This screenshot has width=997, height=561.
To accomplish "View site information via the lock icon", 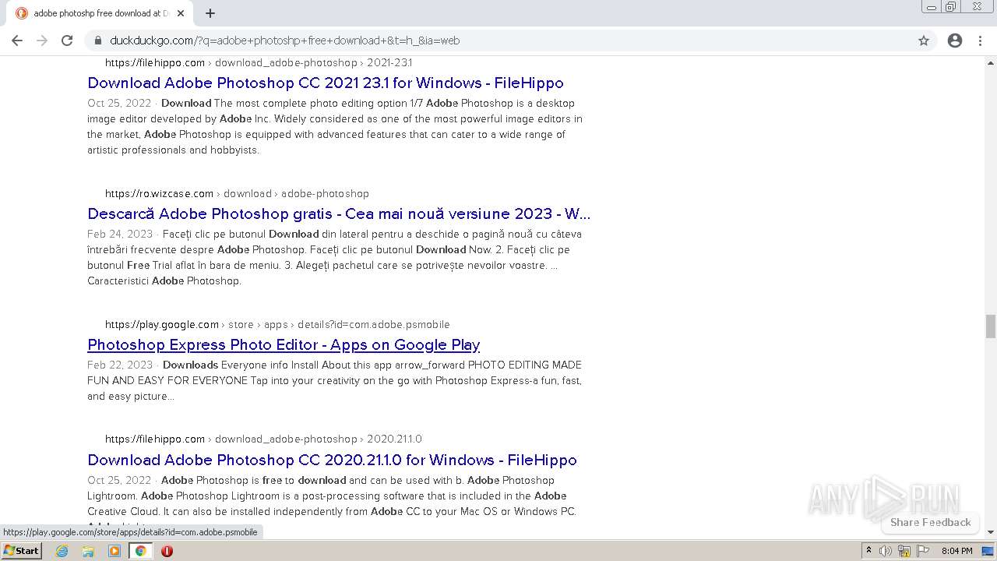I will [98, 41].
